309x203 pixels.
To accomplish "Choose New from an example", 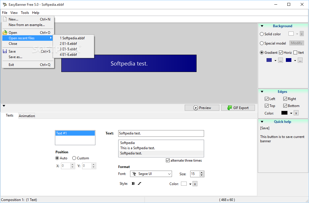I will pos(28,25).
